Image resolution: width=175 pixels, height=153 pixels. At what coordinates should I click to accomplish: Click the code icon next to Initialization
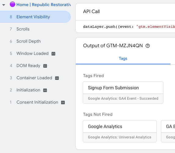45,90
